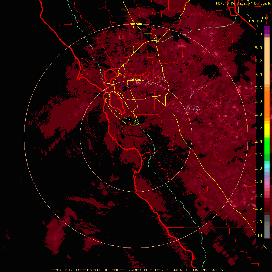Click the 100 NMI range ring label
This screenshot has width=272, height=272.
point(136,24)
